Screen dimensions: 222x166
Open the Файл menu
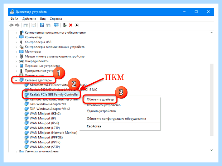click(14, 19)
